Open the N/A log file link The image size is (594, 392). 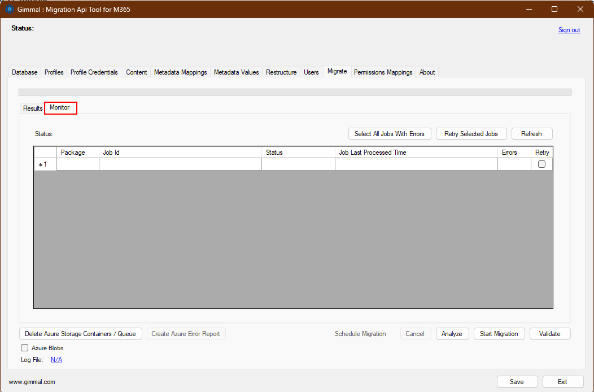point(56,359)
